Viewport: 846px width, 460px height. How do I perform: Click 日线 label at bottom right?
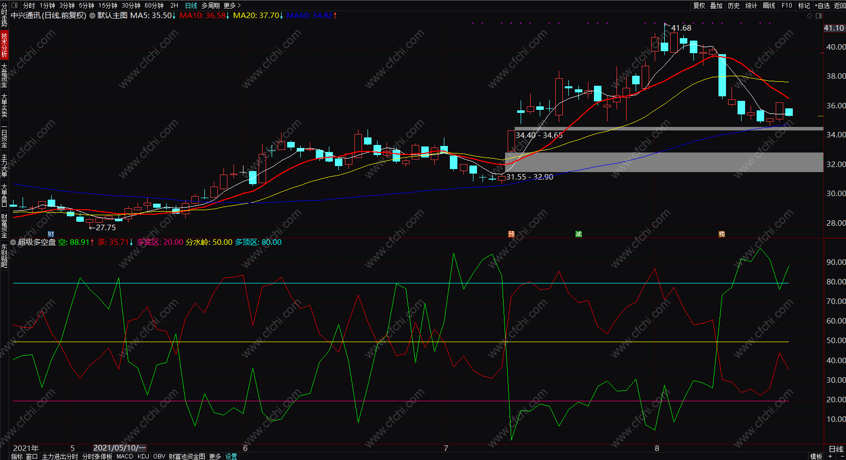click(836, 449)
